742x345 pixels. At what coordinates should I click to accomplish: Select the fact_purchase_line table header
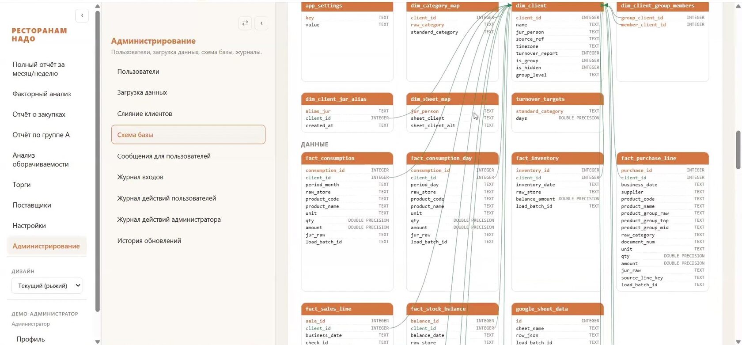coord(662,158)
